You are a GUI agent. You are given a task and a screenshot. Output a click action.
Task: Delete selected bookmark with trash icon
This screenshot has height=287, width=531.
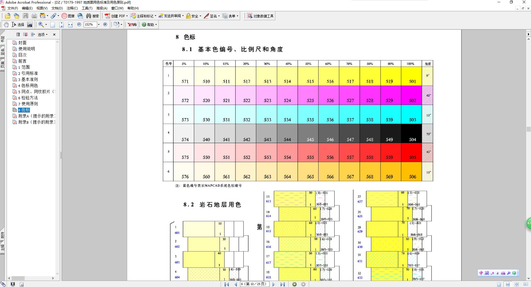(x=18, y=34)
